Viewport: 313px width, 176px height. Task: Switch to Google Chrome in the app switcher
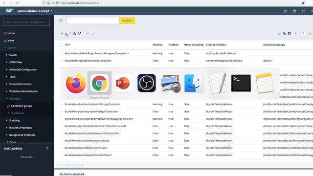click(x=99, y=83)
